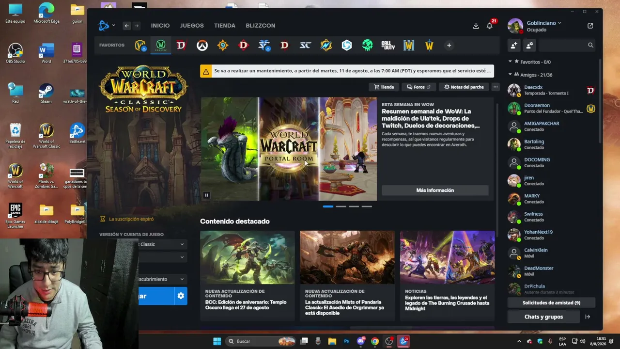
Task: Open the Asedio de Orgrimmar update card
Action: (347, 275)
